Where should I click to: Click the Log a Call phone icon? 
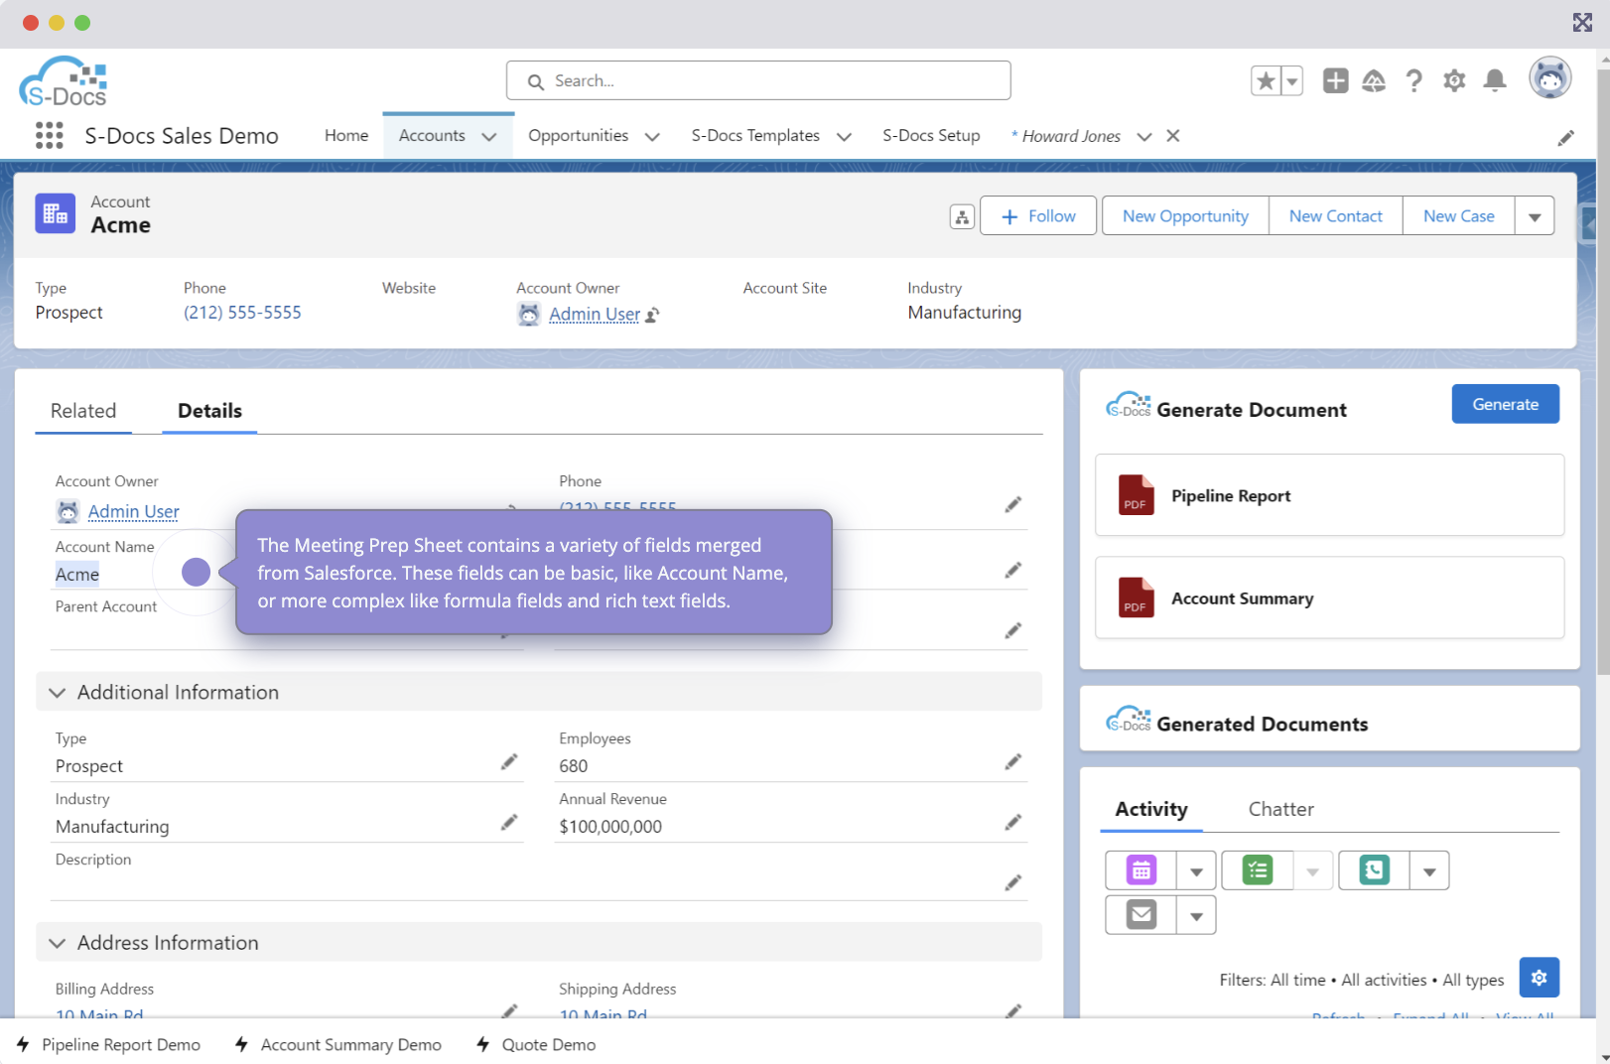(1375, 870)
